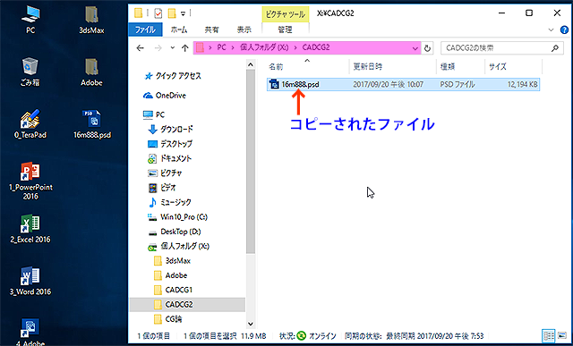Screen dimensions: 573x346
Task: Select クイック アクセス in navigation pane
Action: click(172, 76)
